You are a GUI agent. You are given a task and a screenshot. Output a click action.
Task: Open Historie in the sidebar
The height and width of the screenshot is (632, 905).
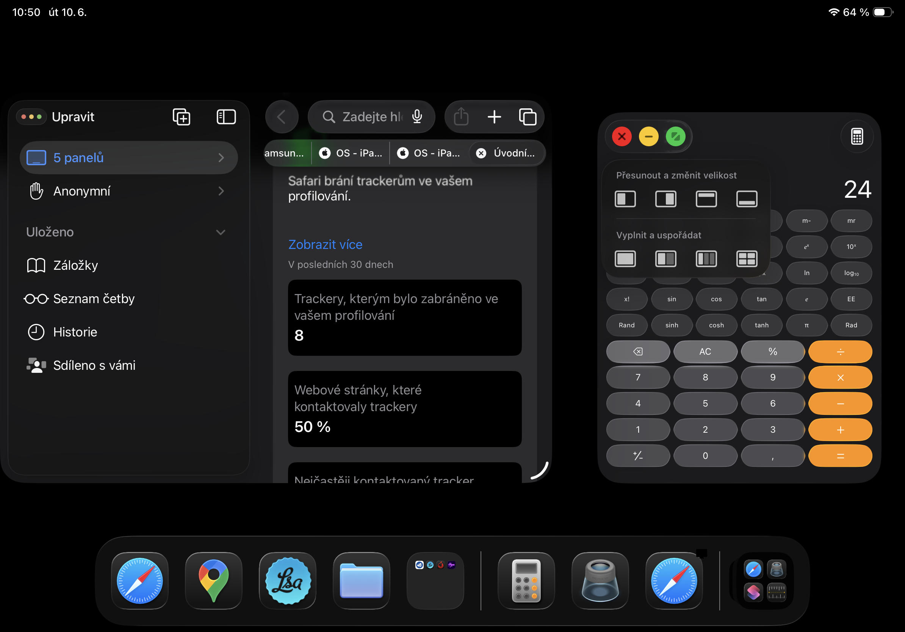pos(75,332)
